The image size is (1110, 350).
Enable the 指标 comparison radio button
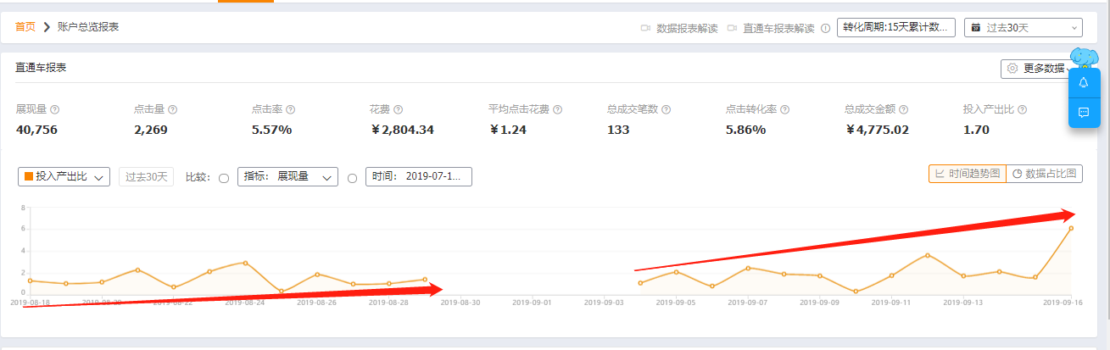pyautogui.click(x=224, y=178)
